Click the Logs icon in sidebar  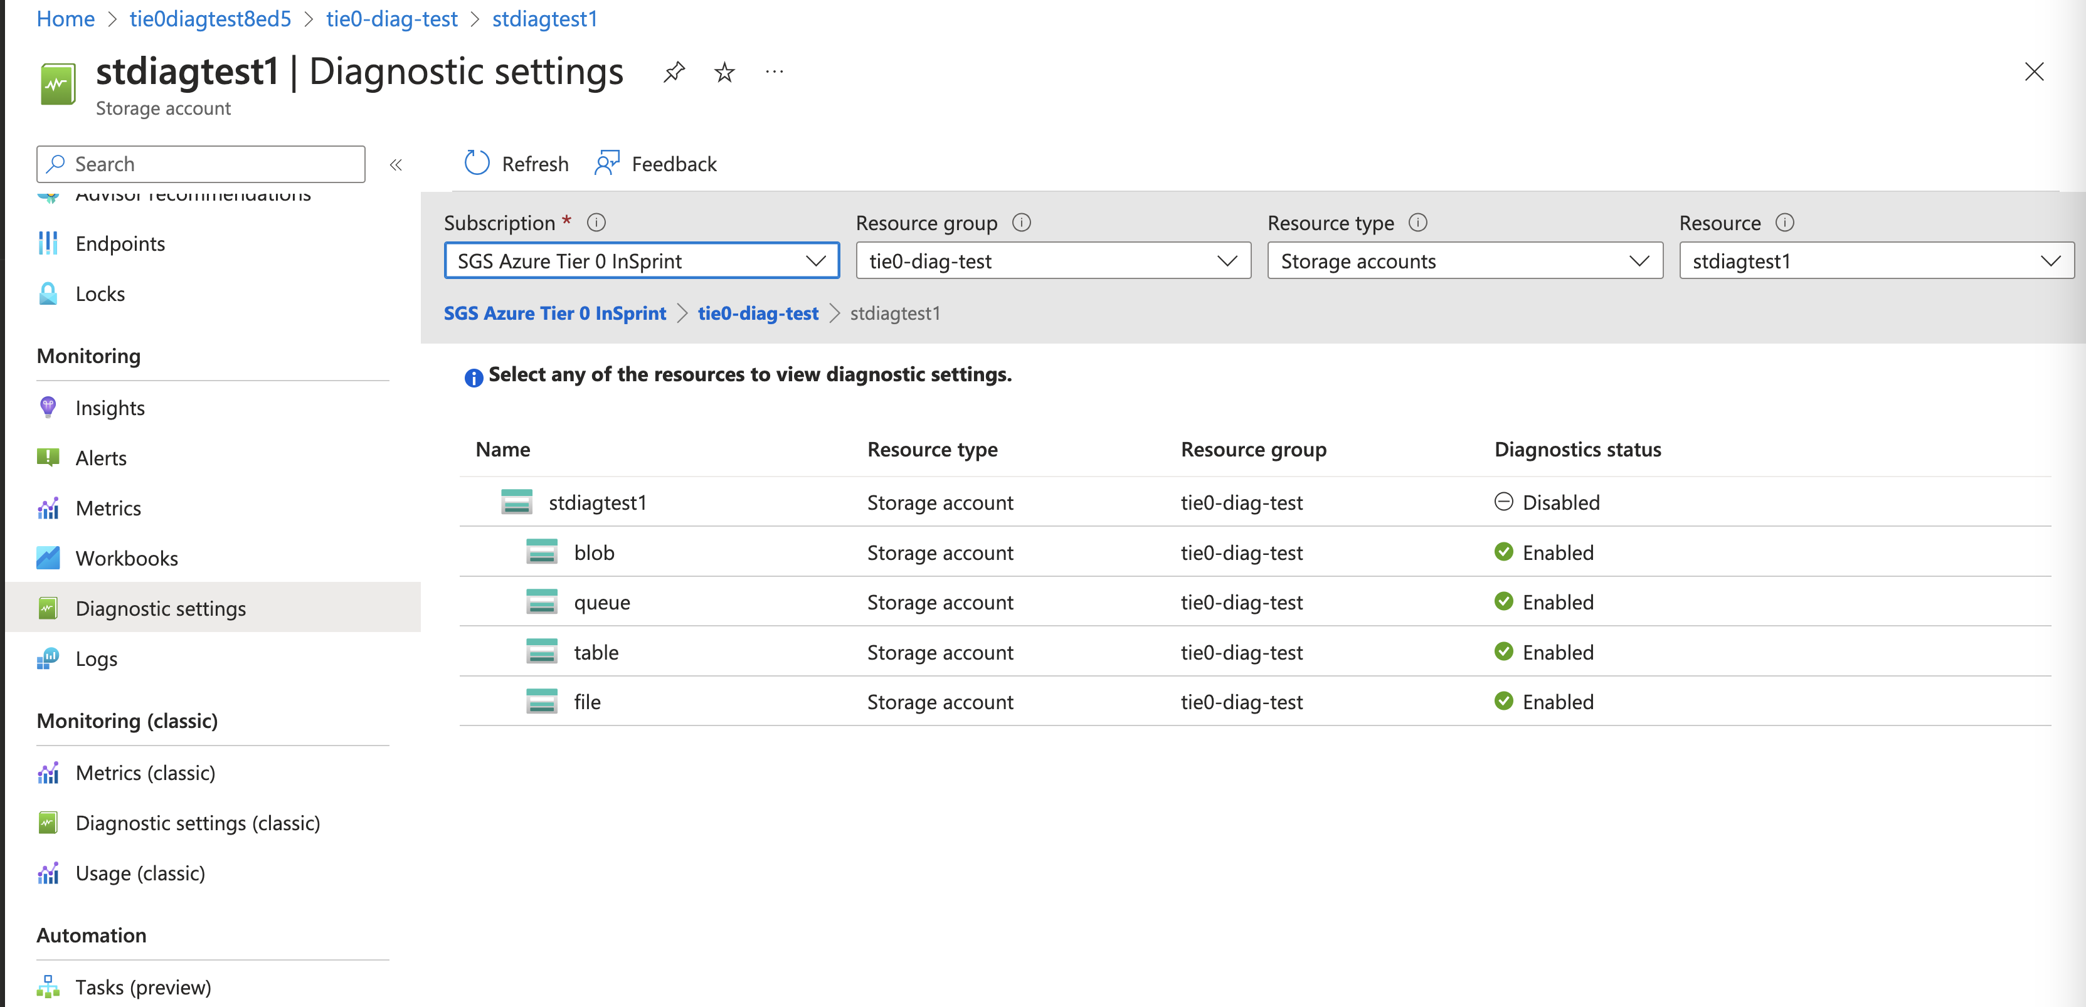coord(48,658)
